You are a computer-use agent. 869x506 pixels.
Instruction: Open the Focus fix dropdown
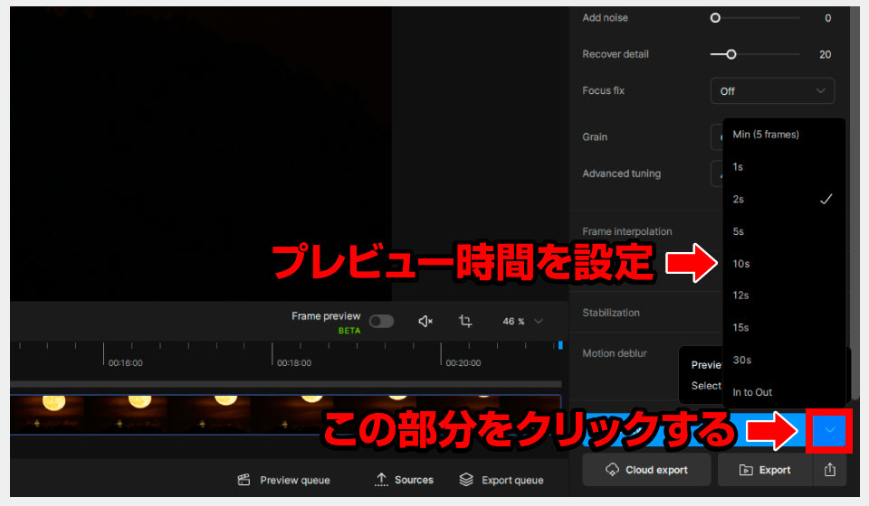[x=772, y=91]
